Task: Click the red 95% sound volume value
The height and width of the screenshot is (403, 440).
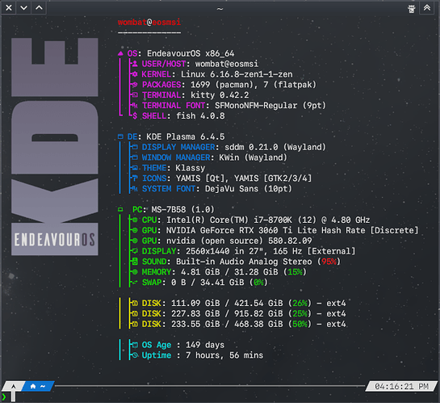Action: point(329,262)
